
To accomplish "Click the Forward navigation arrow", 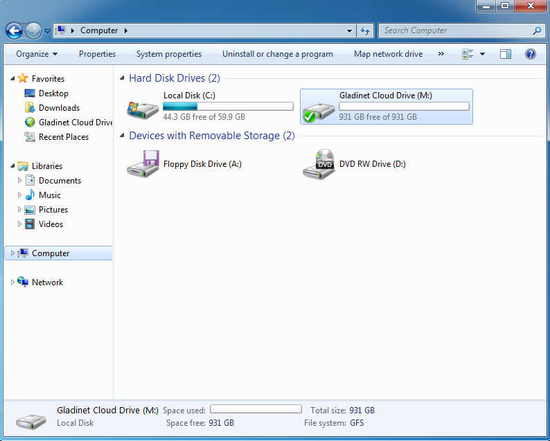I will [x=33, y=31].
